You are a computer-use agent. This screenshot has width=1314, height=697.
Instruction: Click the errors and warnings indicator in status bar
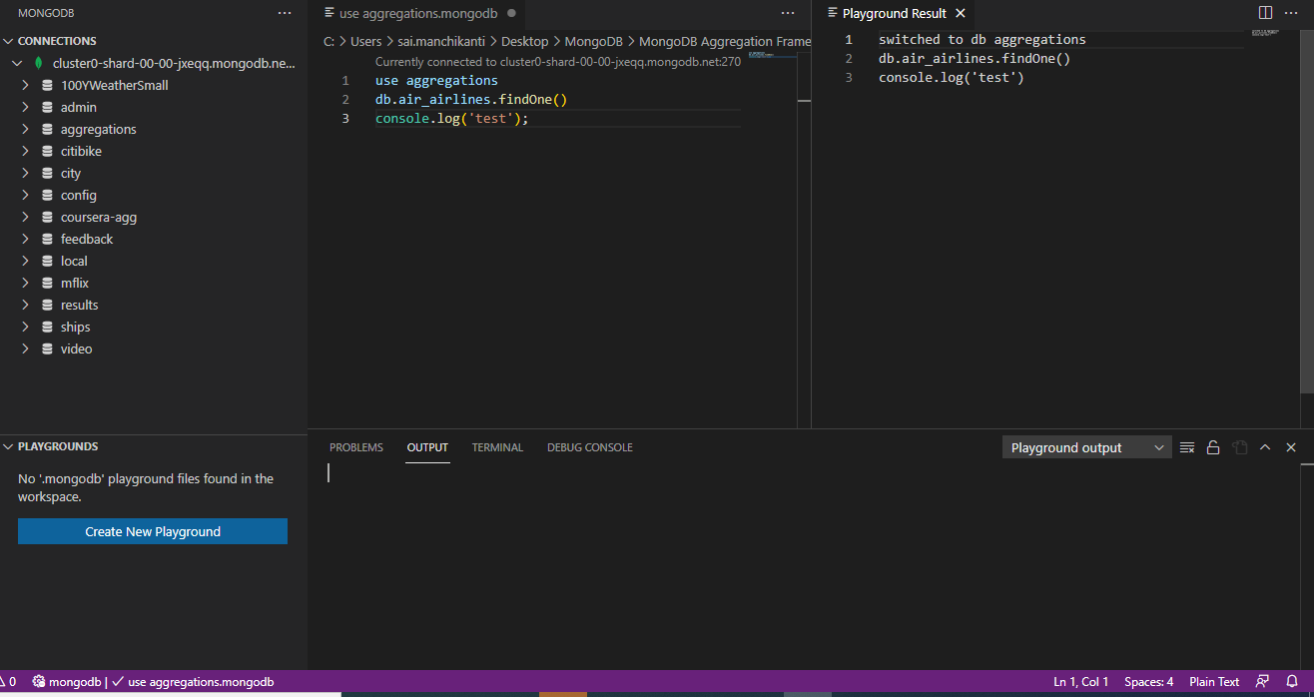click(10, 681)
